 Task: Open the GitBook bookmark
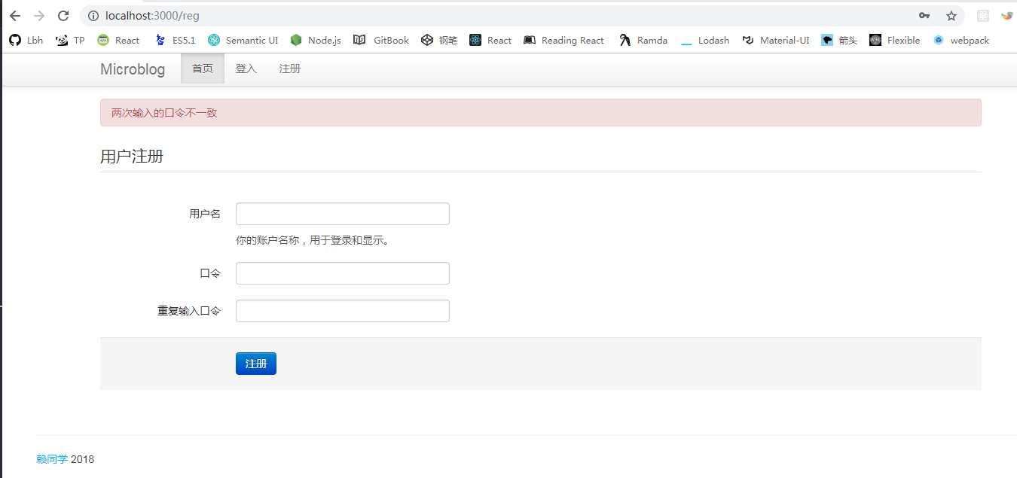pyautogui.click(x=381, y=41)
